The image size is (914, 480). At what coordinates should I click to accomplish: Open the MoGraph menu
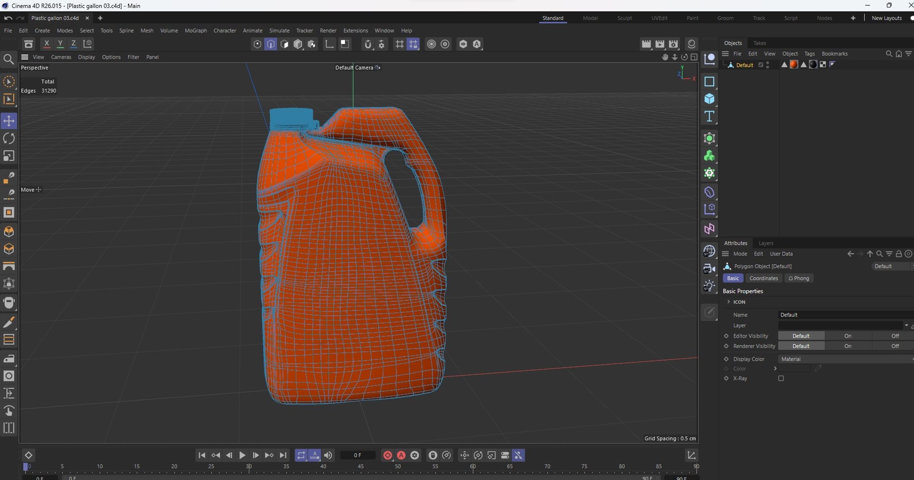coord(196,30)
